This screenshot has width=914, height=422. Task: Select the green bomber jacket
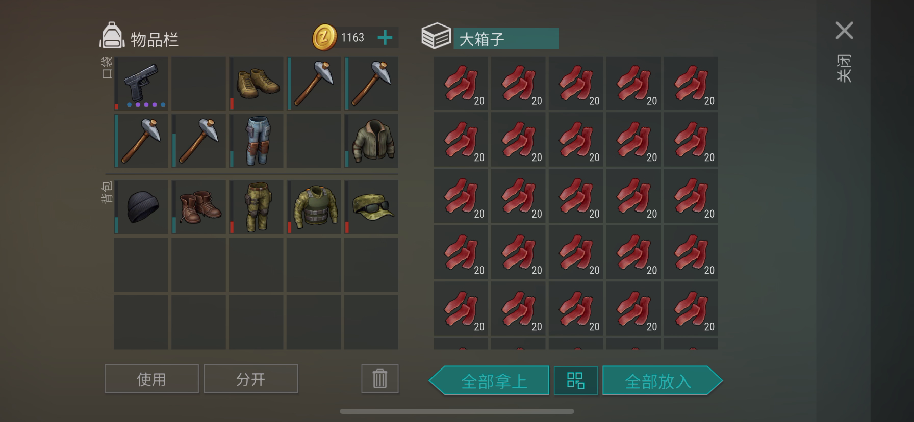[x=371, y=141]
